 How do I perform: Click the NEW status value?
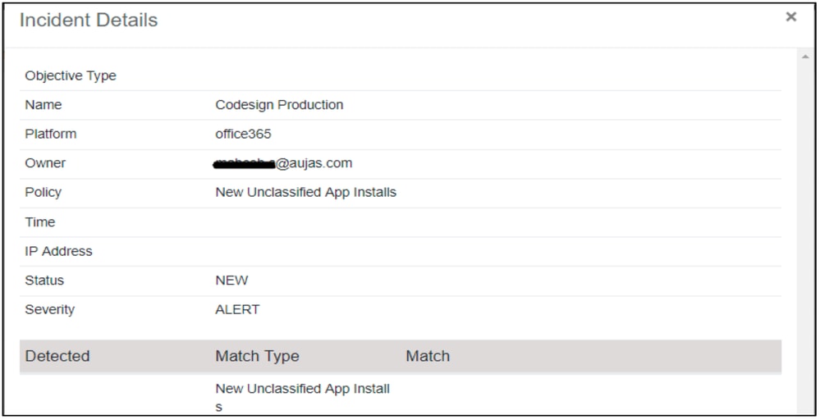pos(231,281)
